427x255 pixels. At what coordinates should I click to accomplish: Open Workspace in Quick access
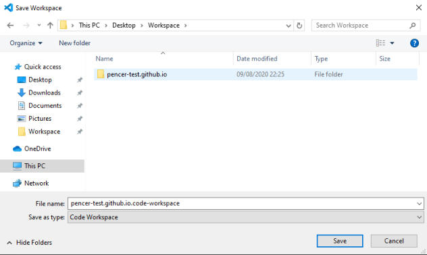(x=45, y=132)
